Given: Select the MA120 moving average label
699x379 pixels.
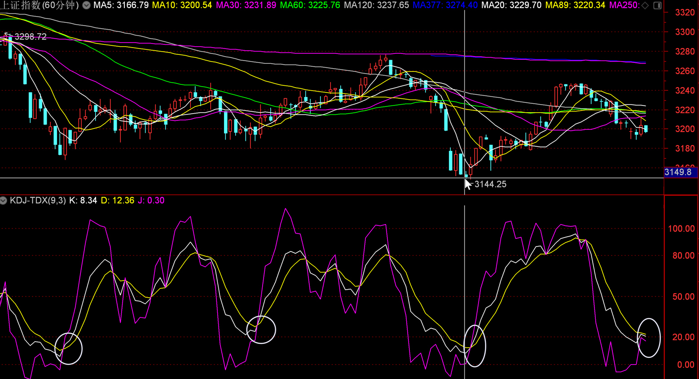Looking at the screenshot, I should point(376,5).
